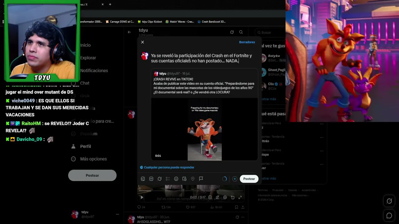Open Premium in sidebar
399x224 pixels.
coord(84,134)
